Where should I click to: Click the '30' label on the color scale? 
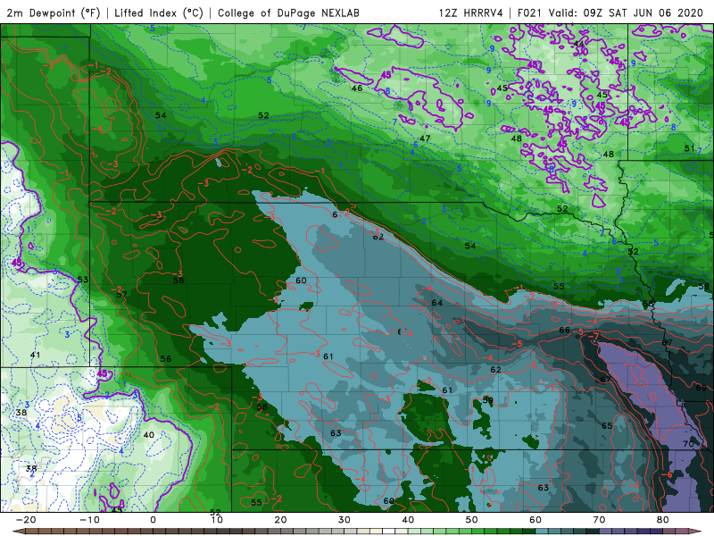pyautogui.click(x=345, y=520)
